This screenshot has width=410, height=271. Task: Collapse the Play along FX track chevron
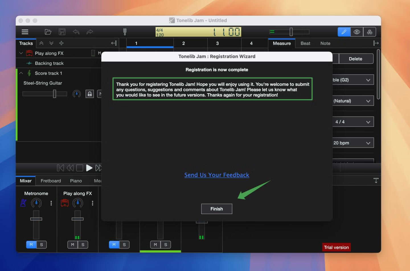click(21, 53)
